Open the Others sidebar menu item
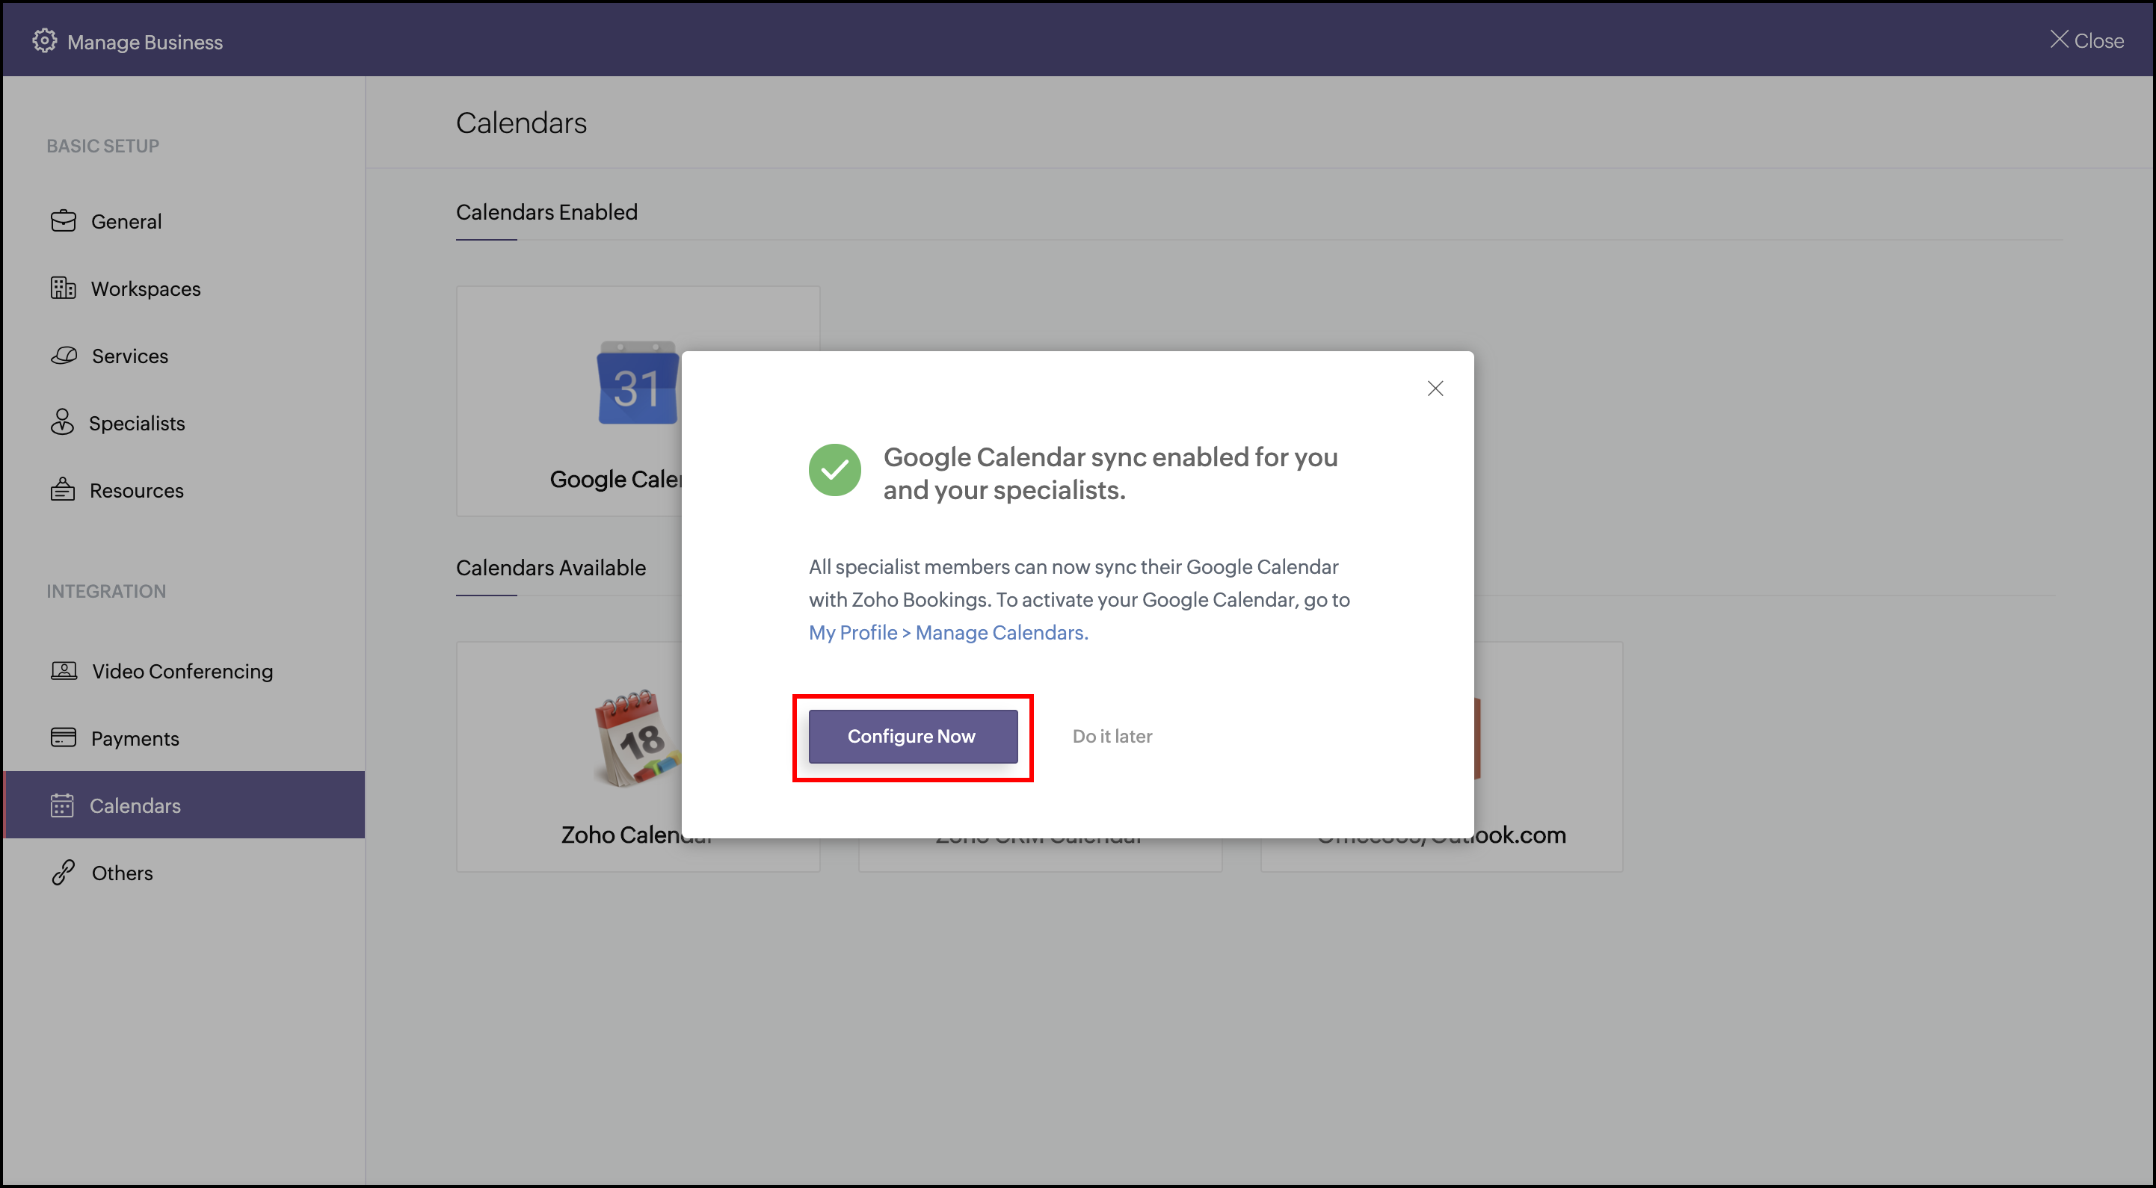The width and height of the screenshot is (2156, 1188). click(122, 873)
